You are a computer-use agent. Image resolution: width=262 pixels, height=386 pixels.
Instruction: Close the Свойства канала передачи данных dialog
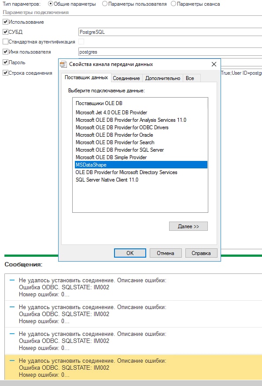(214, 64)
